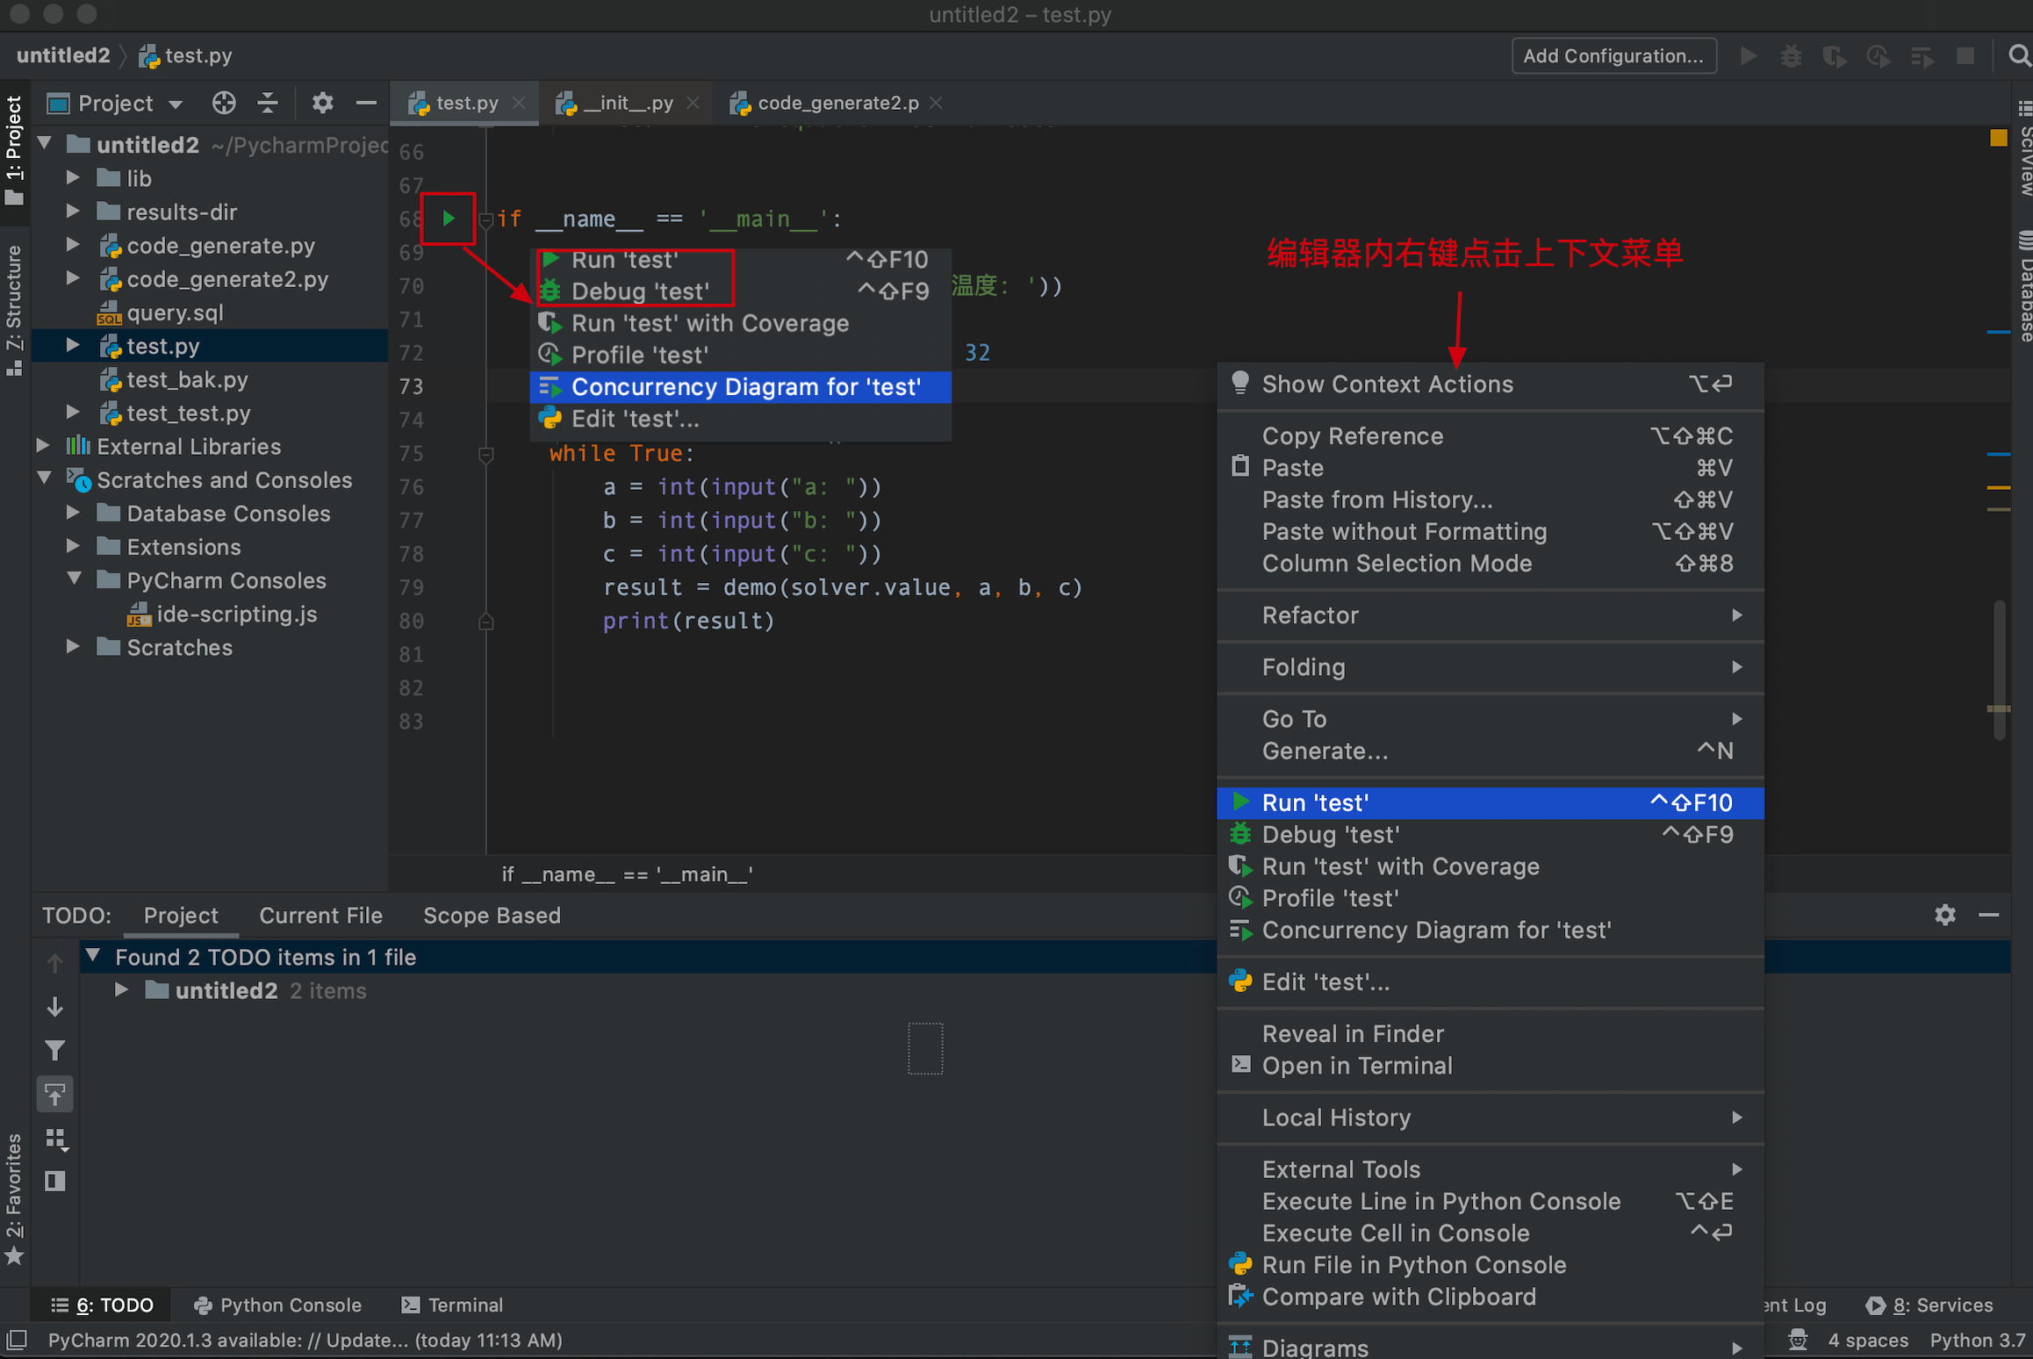Click Python 3.7 interpreter in status bar
The image size is (2033, 1359).
(1977, 1341)
